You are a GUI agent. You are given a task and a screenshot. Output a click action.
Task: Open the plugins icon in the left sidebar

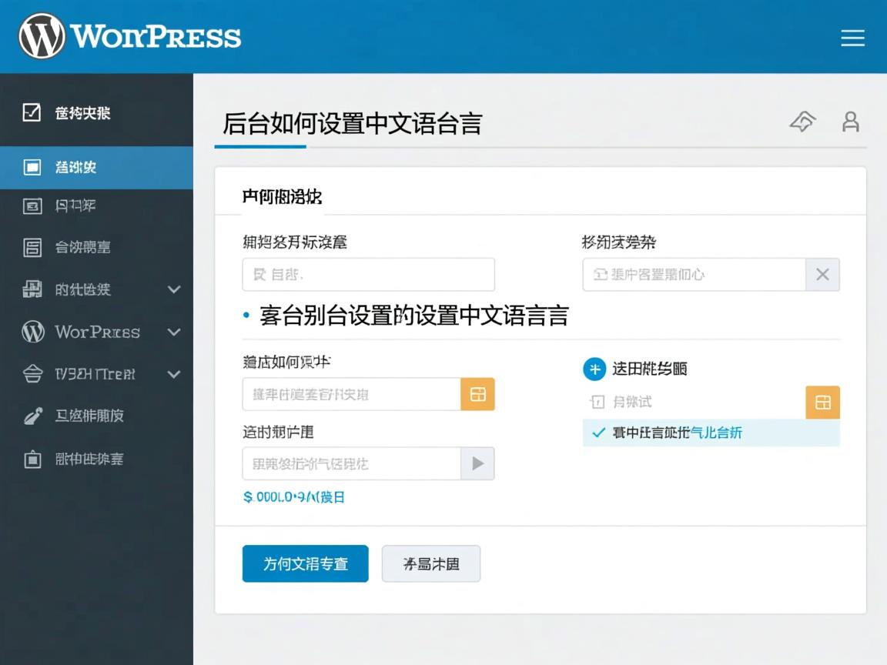(30, 289)
